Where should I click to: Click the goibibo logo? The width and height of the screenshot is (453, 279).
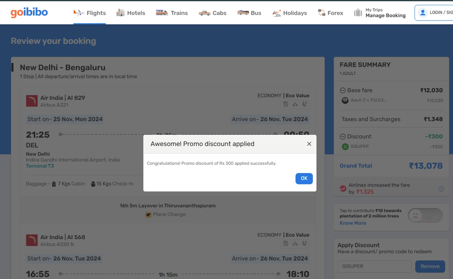[x=29, y=12]
